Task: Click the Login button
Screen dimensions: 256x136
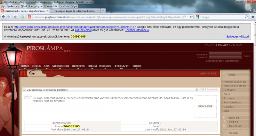Action: pyautogui.click(x=247, y=56)
